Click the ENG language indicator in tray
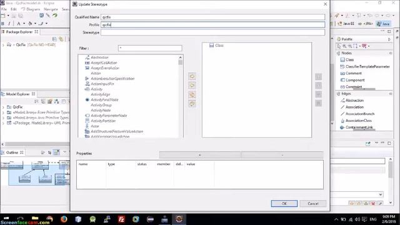Screen dimensions: 400x225 click(x=373, y=219)
